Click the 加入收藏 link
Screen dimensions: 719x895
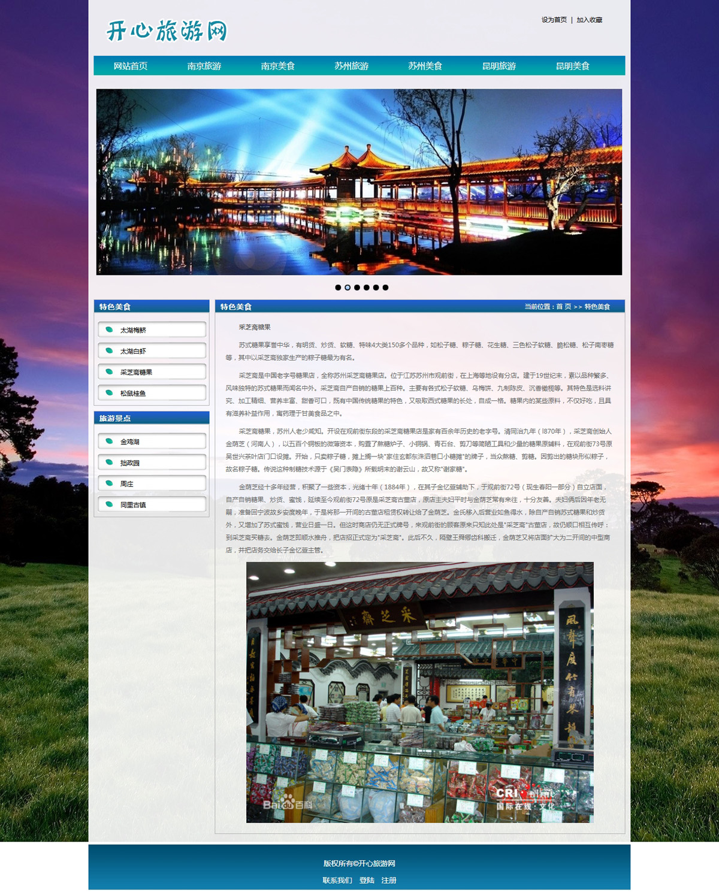(x=590, y=20)
